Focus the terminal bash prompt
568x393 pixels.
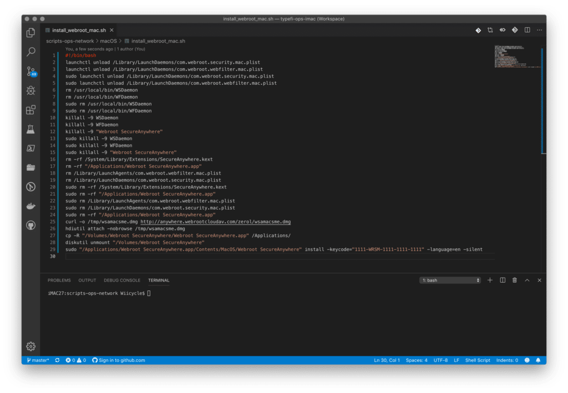click(99, 293)
